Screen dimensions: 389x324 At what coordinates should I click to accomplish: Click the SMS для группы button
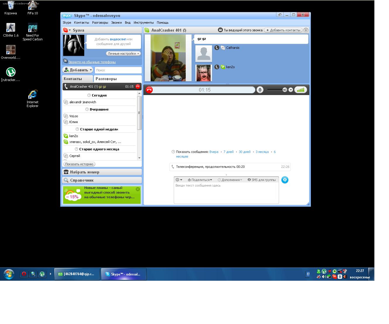tap(261, 180)
